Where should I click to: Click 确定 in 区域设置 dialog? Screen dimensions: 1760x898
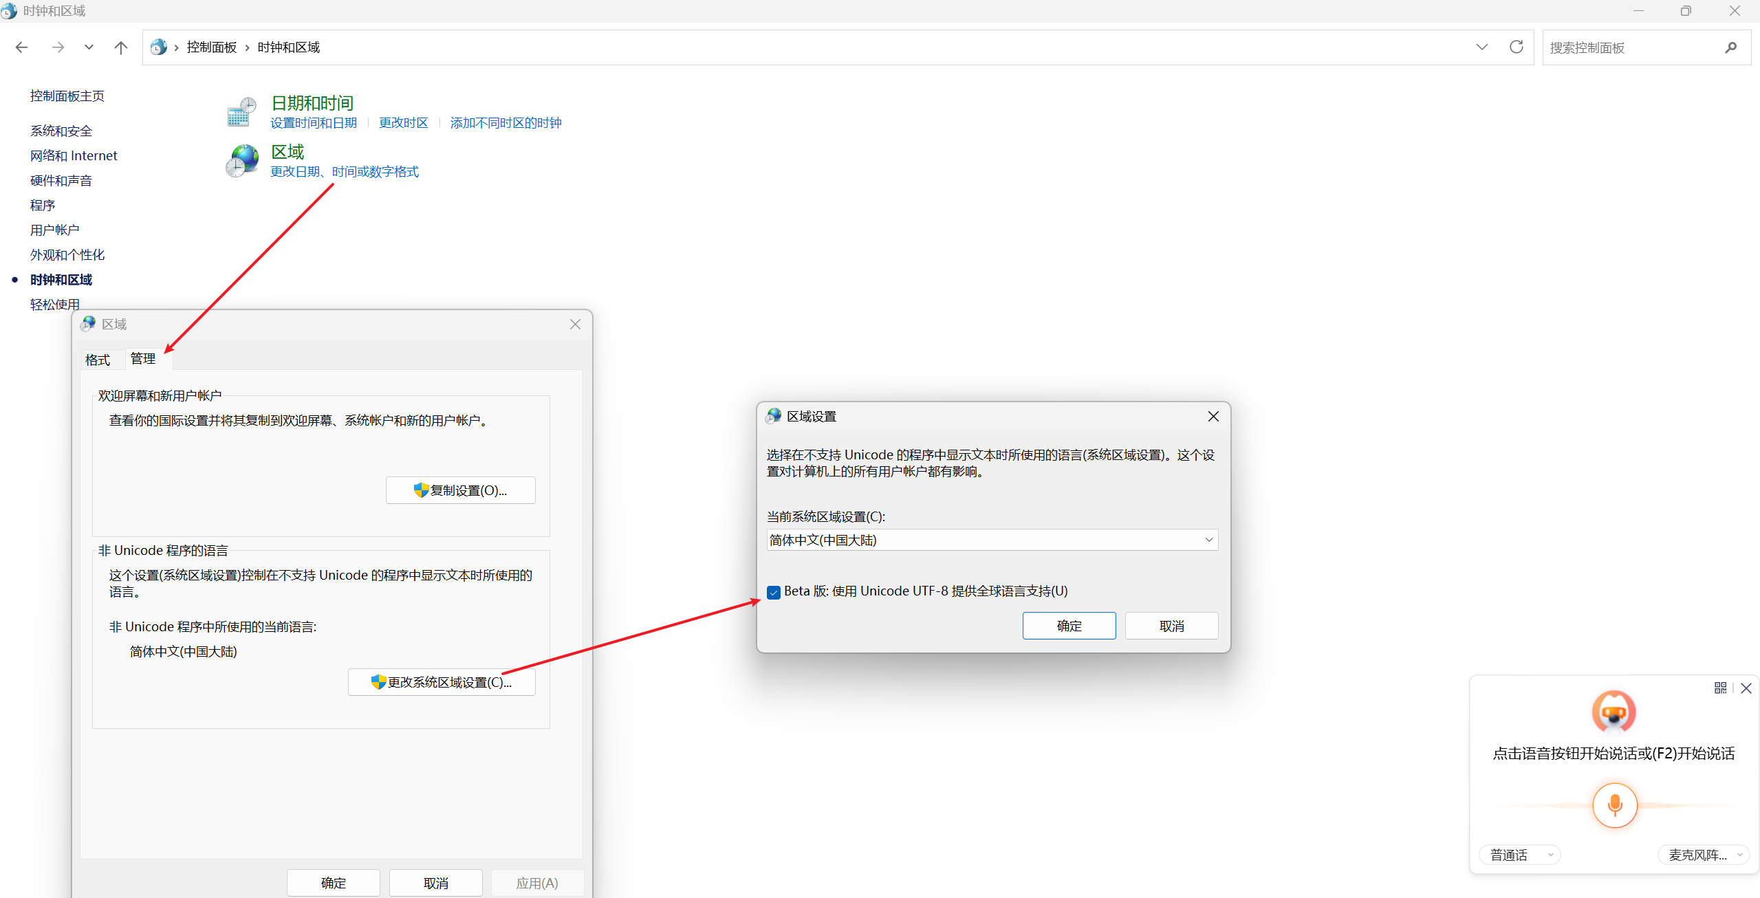click(x=1069, y=626)
